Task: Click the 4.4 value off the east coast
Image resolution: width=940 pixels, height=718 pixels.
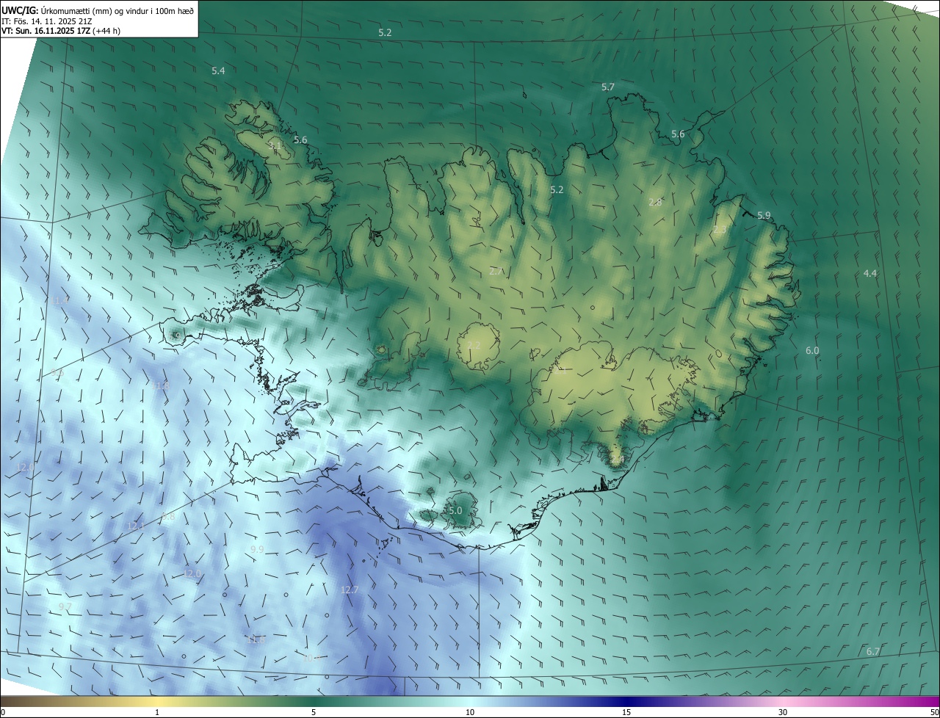Action: click(869, 273)
